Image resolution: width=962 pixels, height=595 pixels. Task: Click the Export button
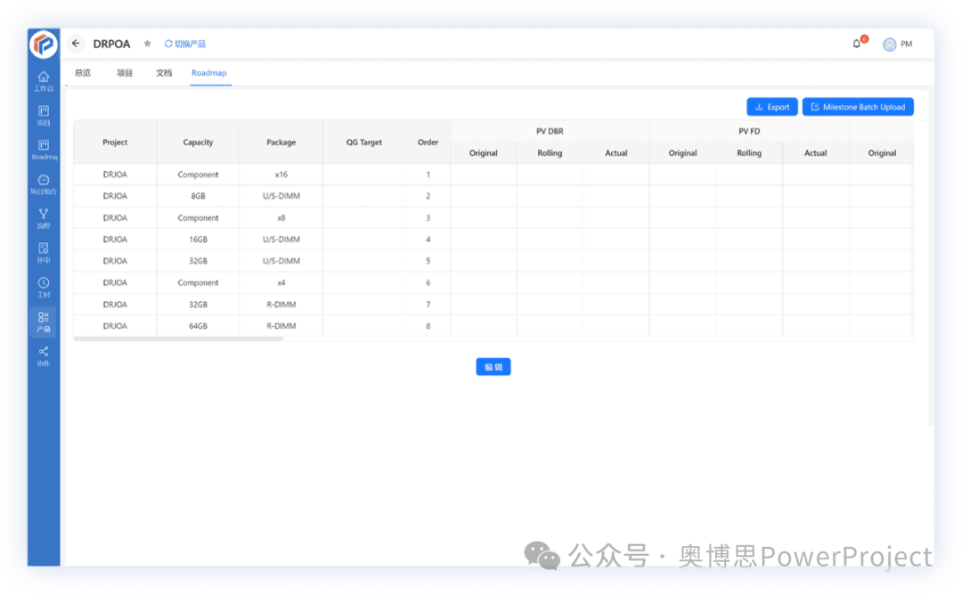[771, 106]
